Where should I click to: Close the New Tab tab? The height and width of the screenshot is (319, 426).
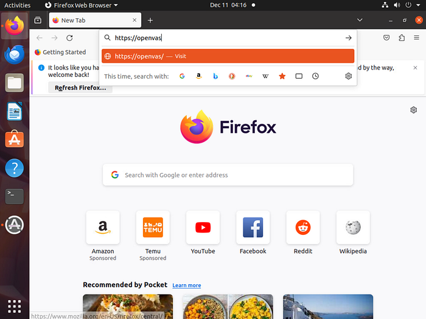(x=134, y=20)
